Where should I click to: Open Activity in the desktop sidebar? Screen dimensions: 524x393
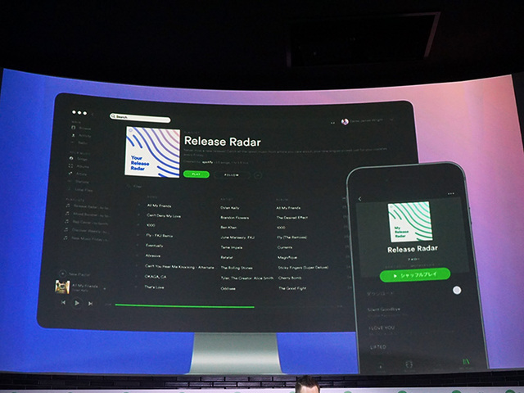[x=82, y=136]
